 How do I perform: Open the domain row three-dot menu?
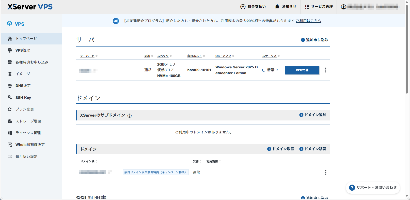(x=326, y=172)
